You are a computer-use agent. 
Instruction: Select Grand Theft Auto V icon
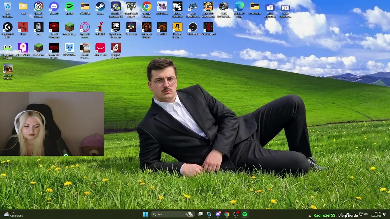[x=131, y=9]
